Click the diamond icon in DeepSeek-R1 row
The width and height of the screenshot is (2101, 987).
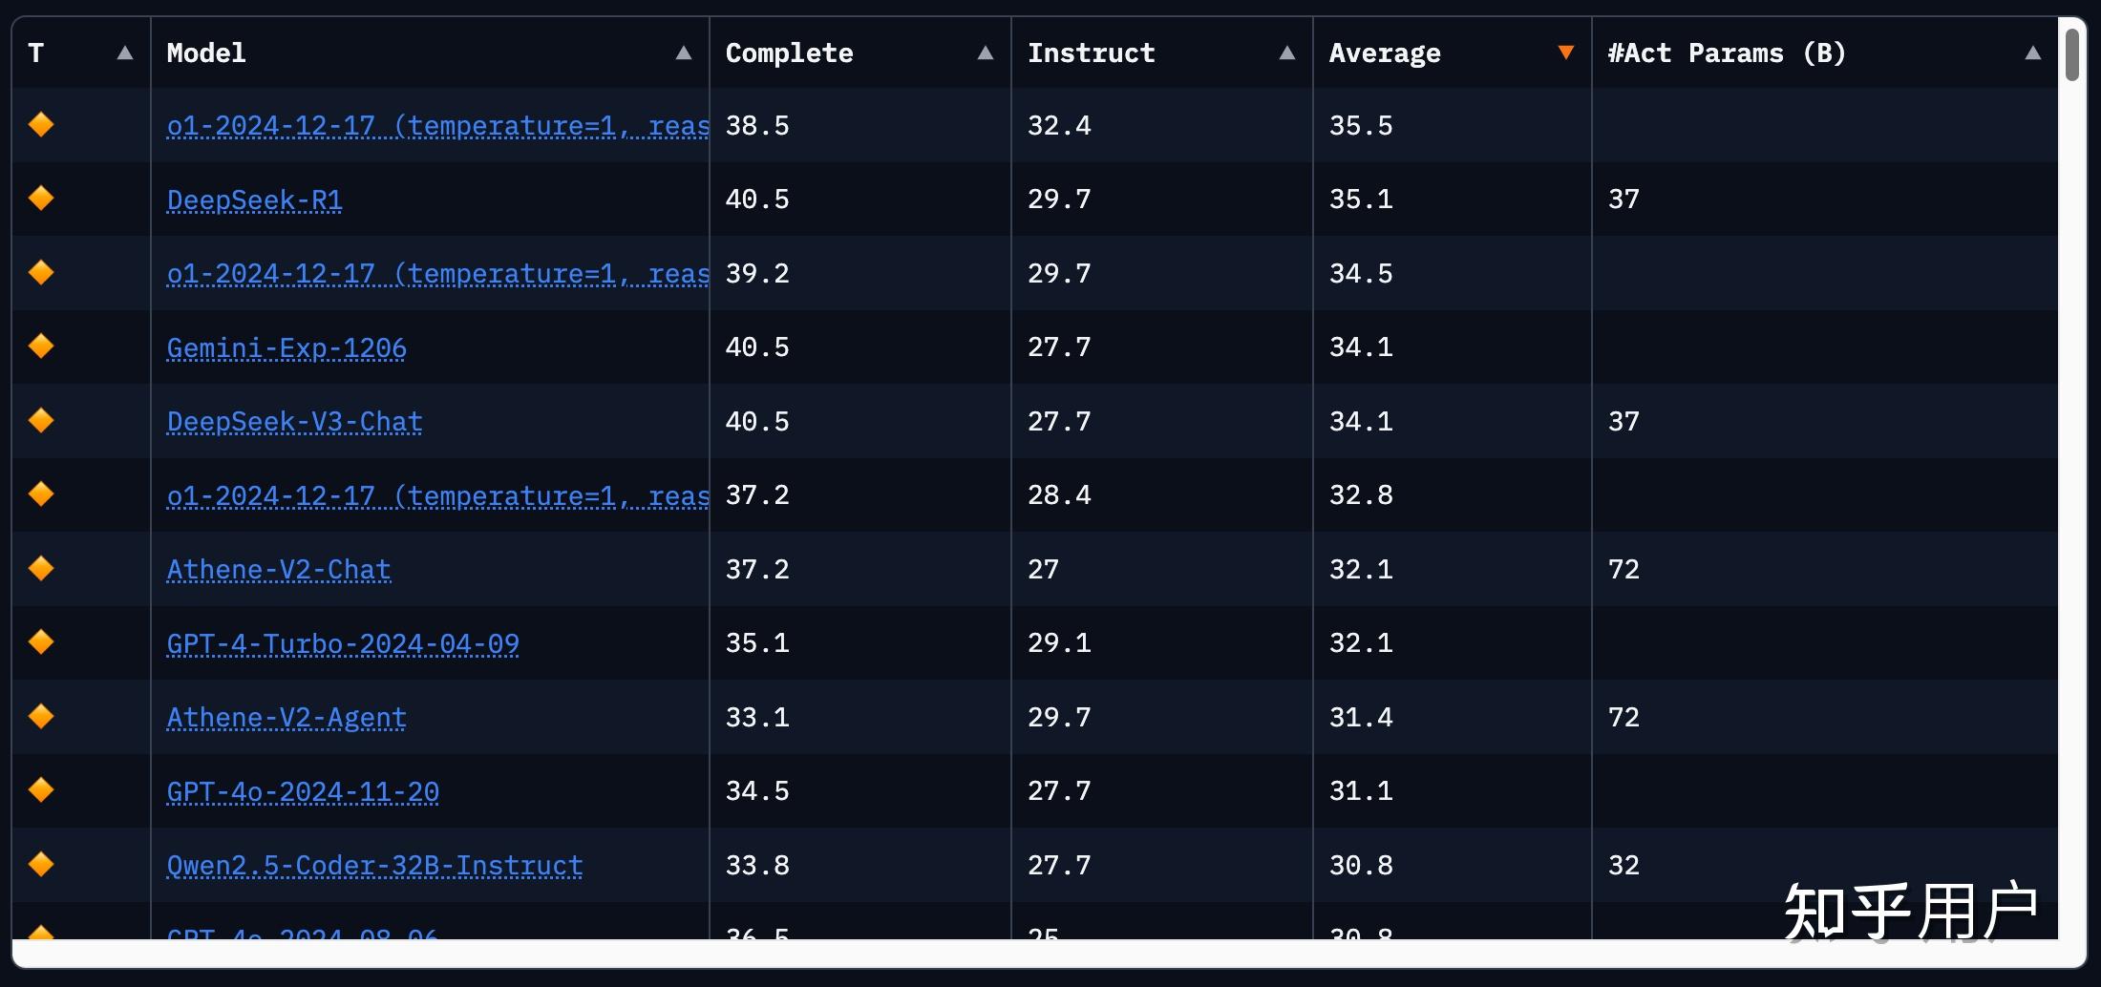point(41,199)
